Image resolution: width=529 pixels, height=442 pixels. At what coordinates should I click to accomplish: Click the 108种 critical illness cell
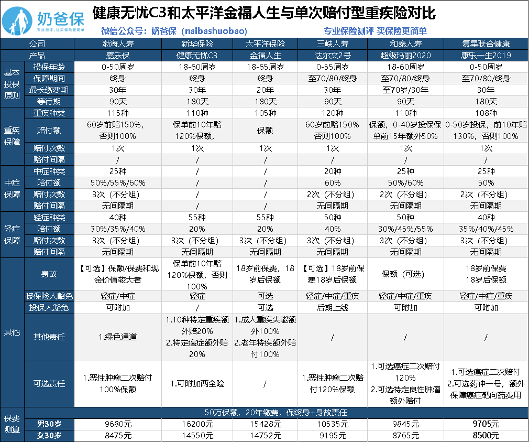tap(486, 113)
